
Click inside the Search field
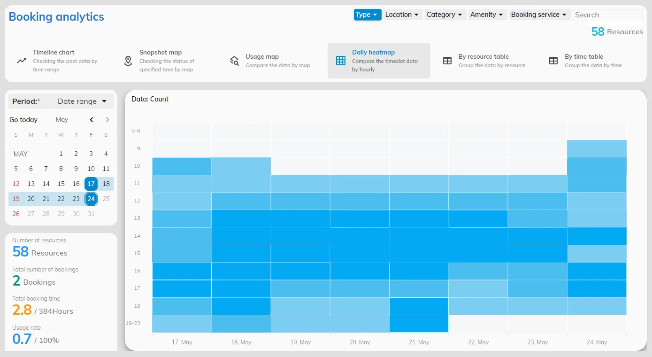pos(607,15)
